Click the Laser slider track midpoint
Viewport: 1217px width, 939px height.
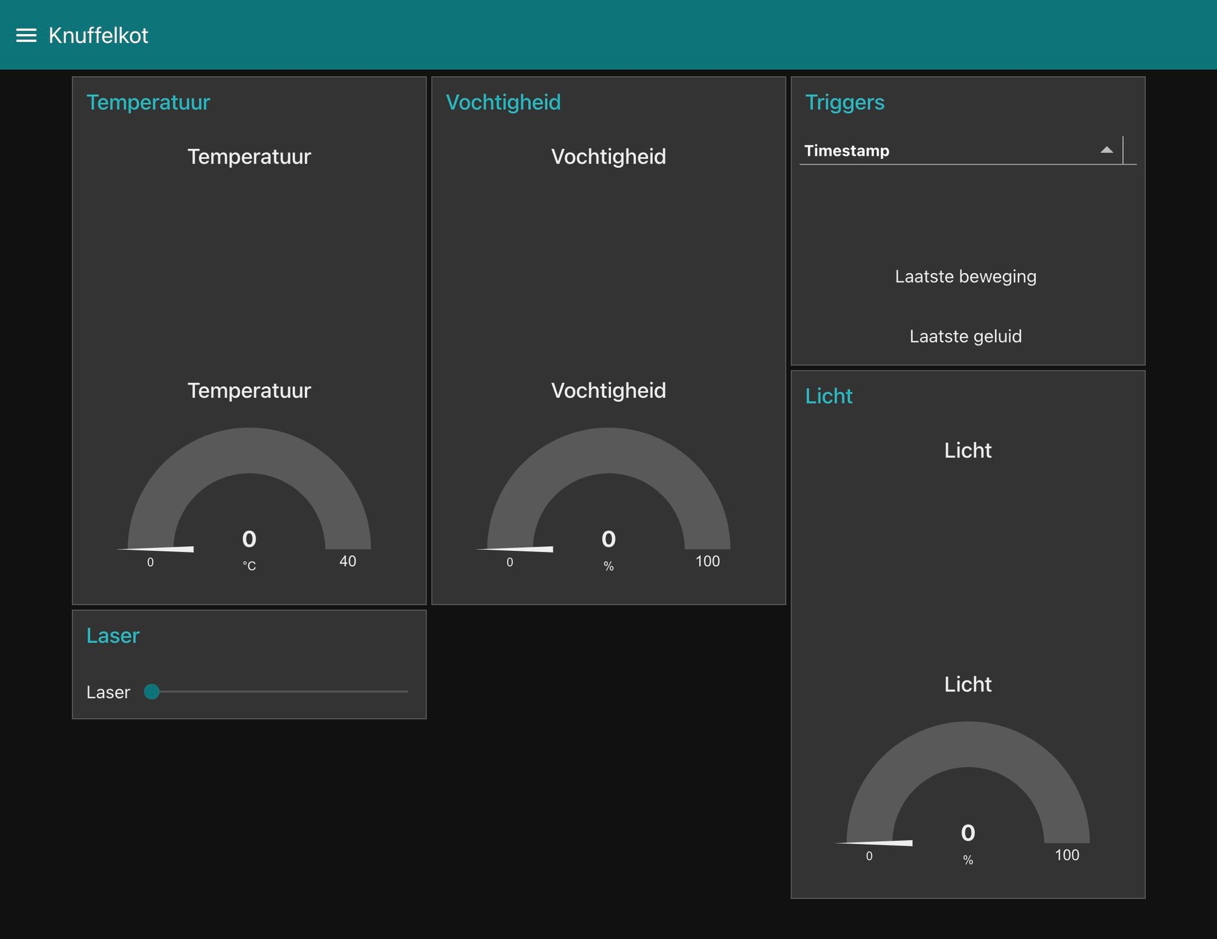(280, 691)
